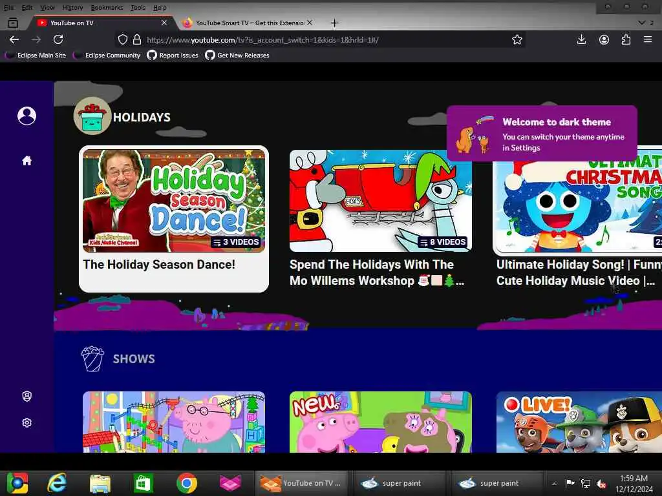This screenshot has width=662, height=496.
Task: Open the Ultimate Christmas Song thumbnail
Action: (579, 207)
